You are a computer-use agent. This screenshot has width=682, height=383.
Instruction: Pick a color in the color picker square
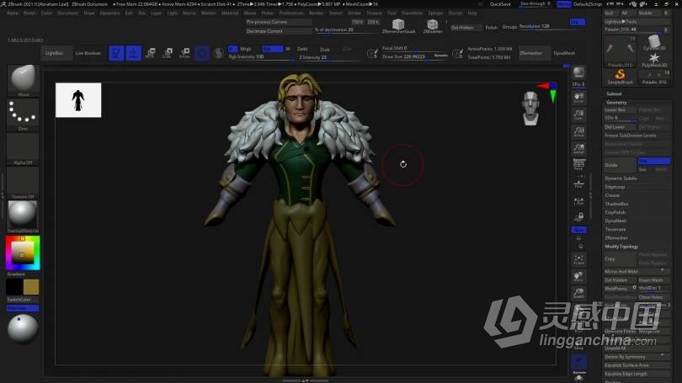pos(23,253)
